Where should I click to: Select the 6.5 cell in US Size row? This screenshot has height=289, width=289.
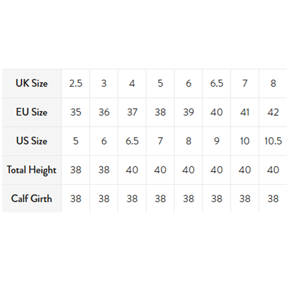132,141
